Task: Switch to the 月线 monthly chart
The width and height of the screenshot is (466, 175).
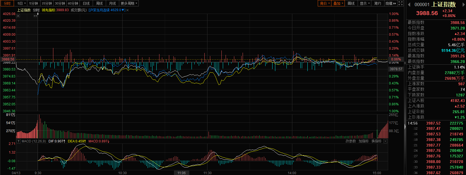Action: point(112,3)
